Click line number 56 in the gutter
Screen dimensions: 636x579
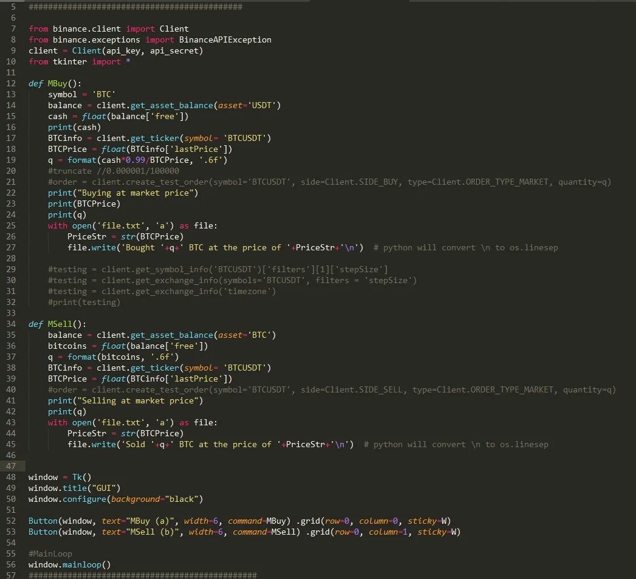point(11,565)
